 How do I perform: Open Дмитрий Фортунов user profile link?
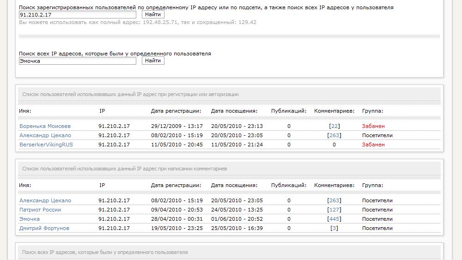click(44, 228)
